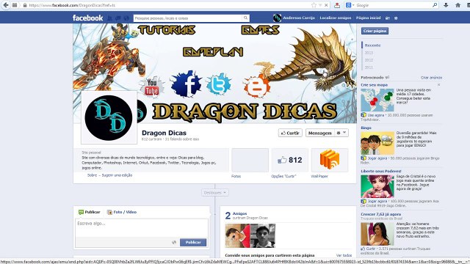470x264 pixels.
Task: Open privacy shortcuts lock icon
Action: pyautogui.click(x=388, y=18)
